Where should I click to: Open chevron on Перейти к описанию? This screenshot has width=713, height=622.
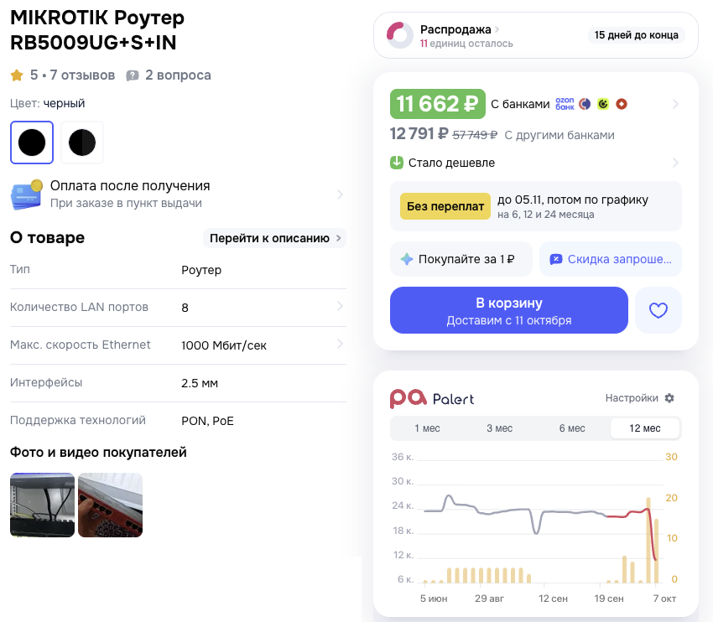pyautogui.click(x=338, y=238)
